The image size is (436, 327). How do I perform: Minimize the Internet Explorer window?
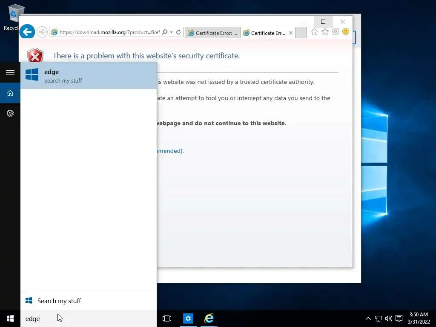coord(304,22)
